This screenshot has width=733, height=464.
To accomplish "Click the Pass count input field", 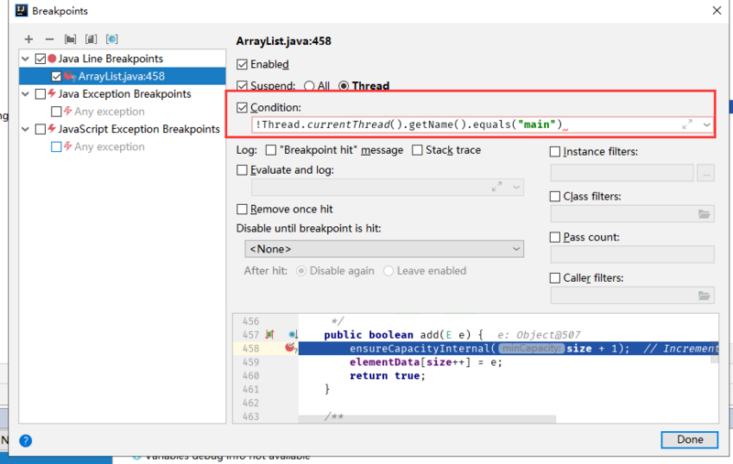I will pos(632,254).
